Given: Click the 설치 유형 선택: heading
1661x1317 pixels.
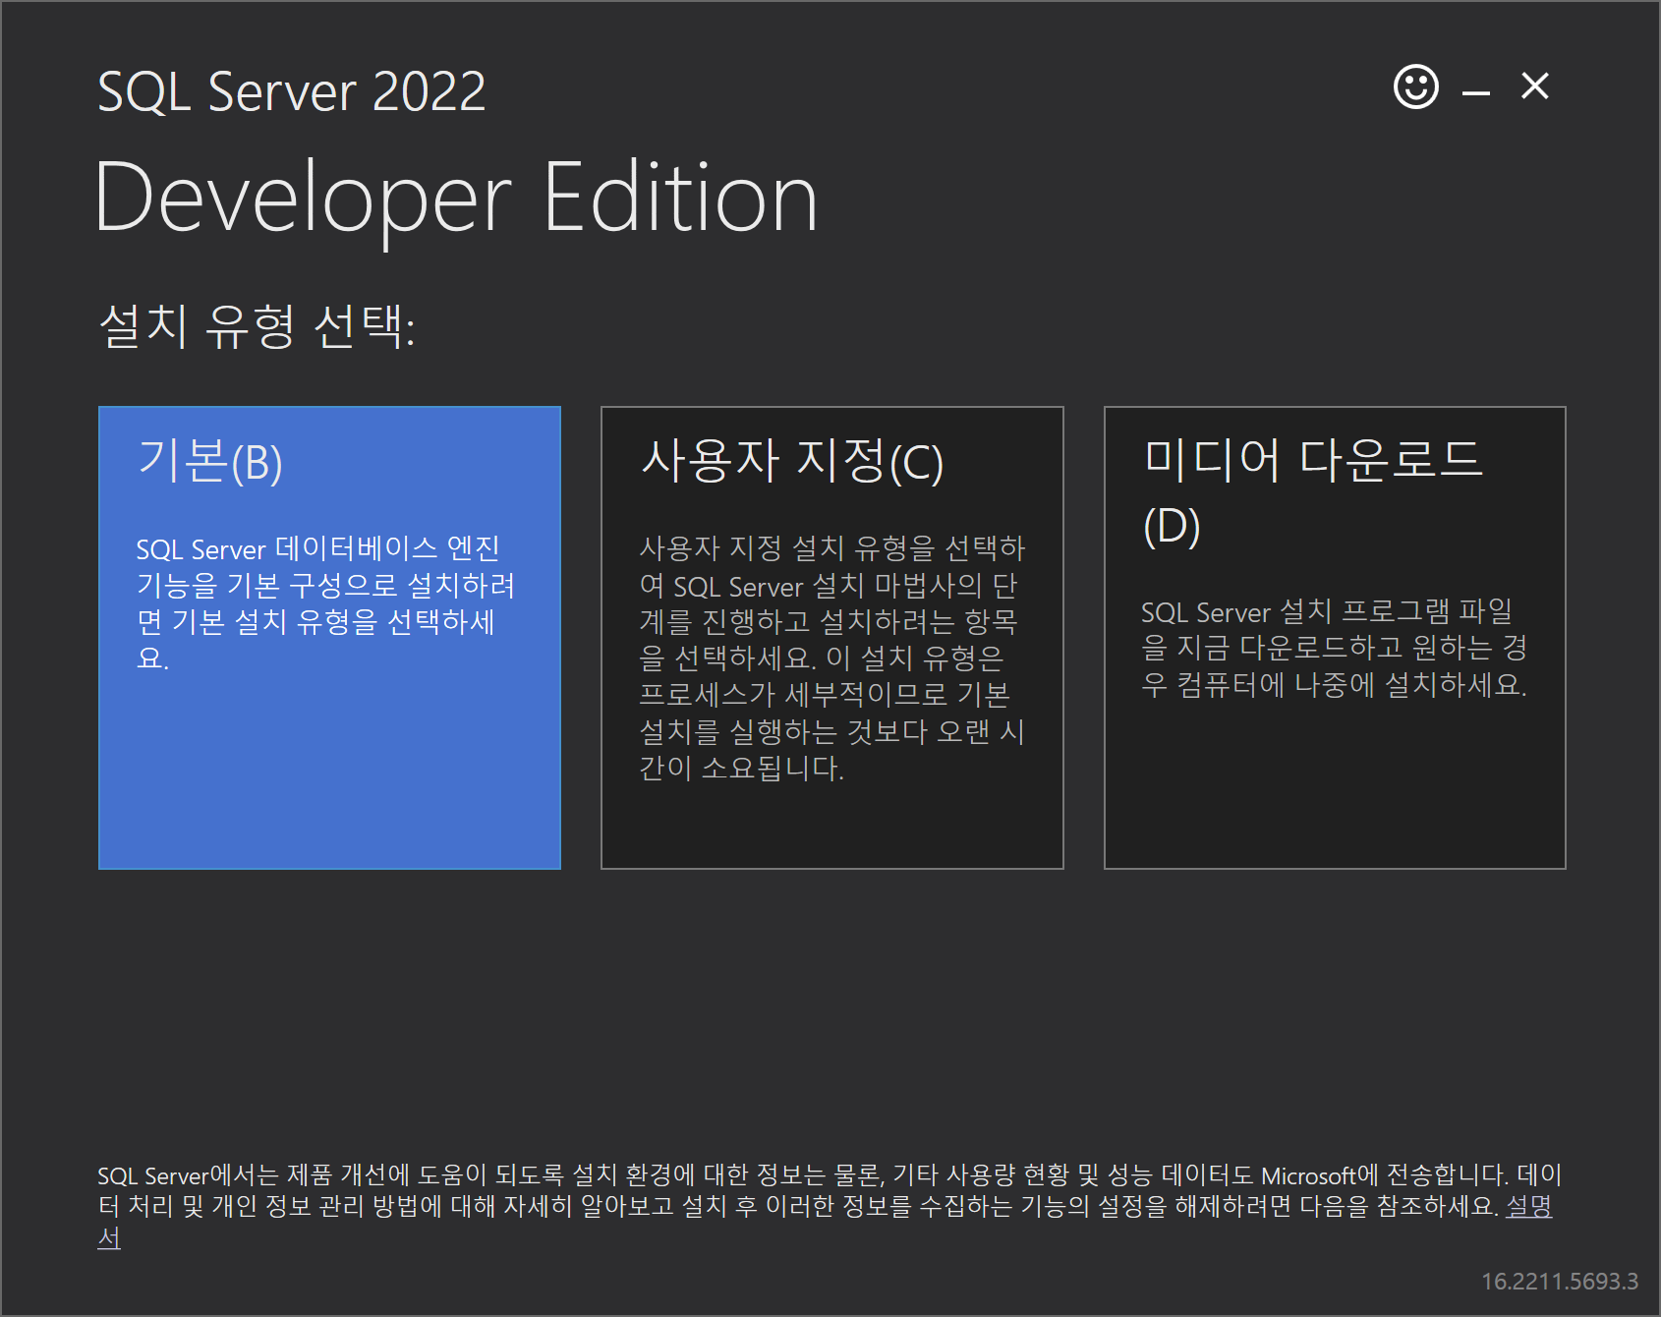Looking at the screenshot, I should pyautogui.click(x=258, y=326).
